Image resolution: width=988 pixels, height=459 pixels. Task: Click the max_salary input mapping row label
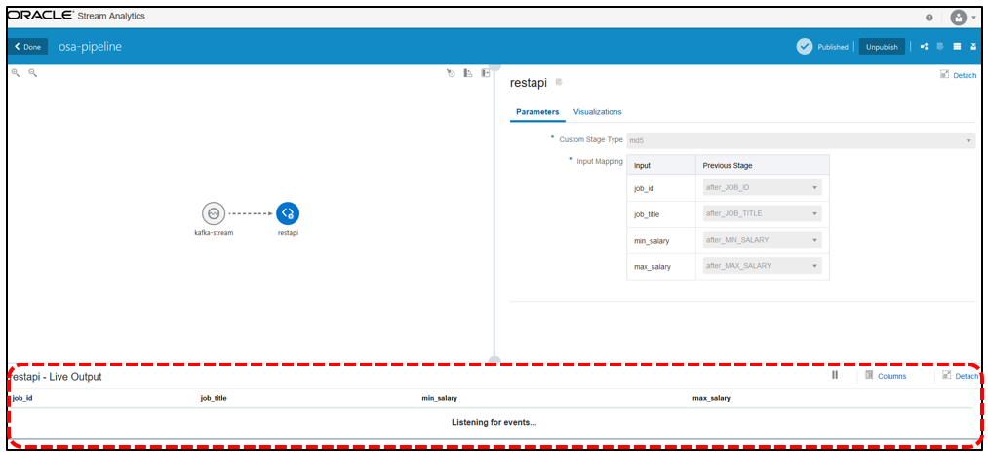point(652,267)
